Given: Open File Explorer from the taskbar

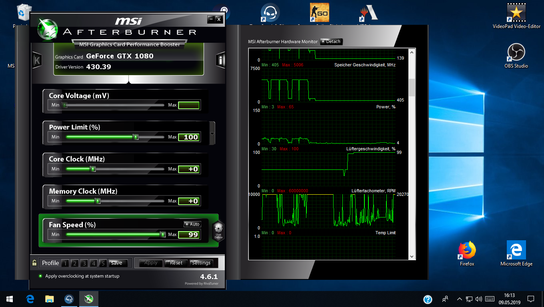Looking at the screenshot, I should (49, 299).
